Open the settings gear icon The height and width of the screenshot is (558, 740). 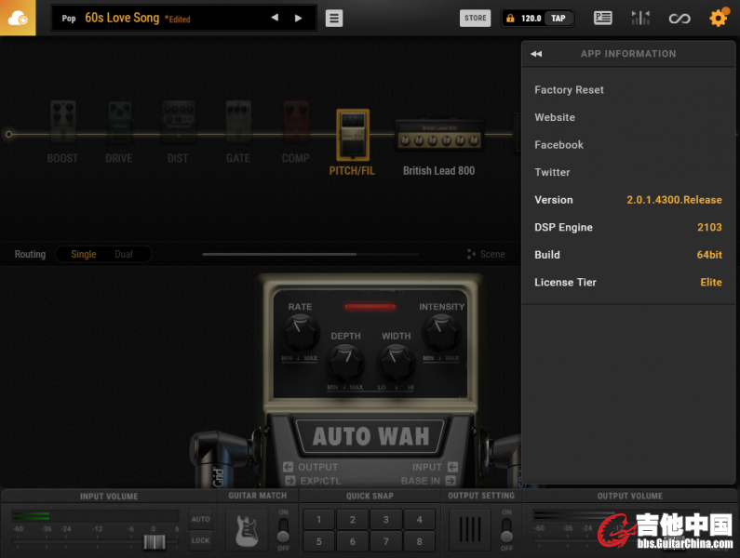(x=718, y=18)
